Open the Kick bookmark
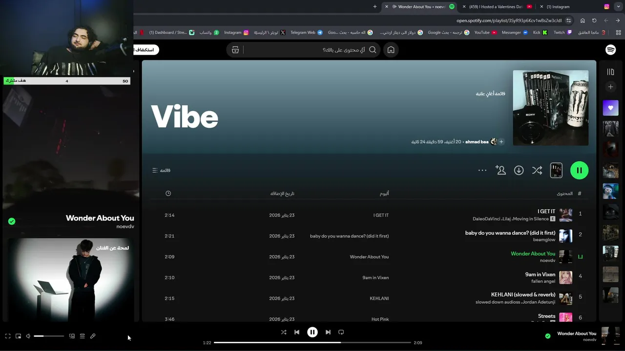 tap(540, 33)
